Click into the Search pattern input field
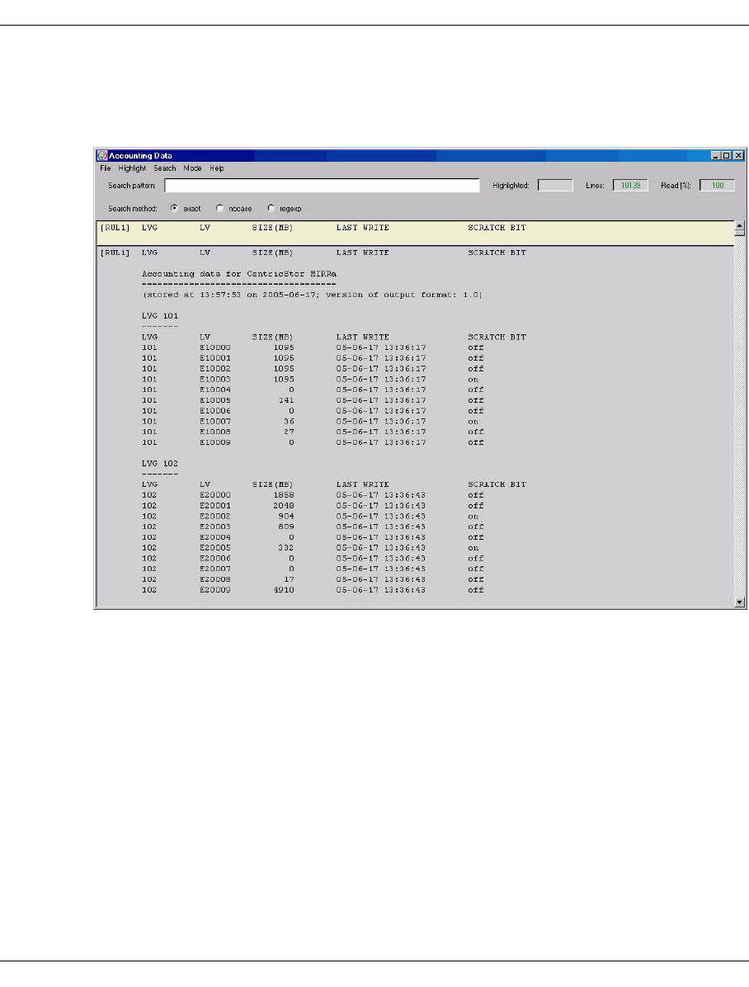The width and height of the screenshot is (749, 987). [x=322, y=185]
